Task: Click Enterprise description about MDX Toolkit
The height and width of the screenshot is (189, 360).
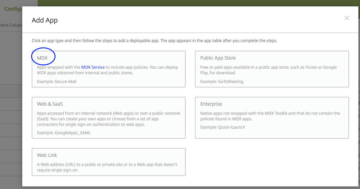Action: [270, 116]
